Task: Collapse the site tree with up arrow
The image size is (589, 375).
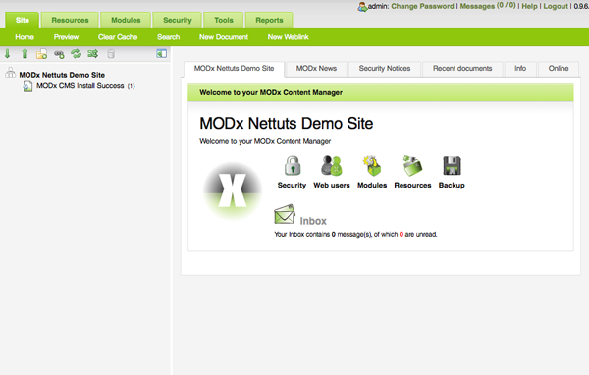Action: [25, 54]
